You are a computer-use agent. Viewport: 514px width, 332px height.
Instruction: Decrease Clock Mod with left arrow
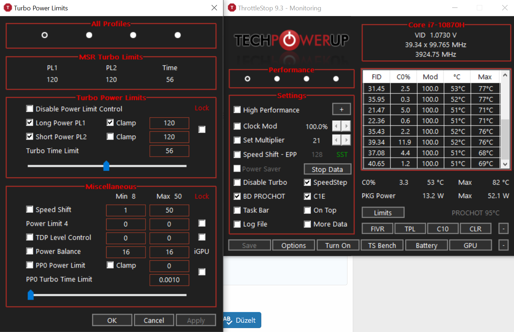337,126
